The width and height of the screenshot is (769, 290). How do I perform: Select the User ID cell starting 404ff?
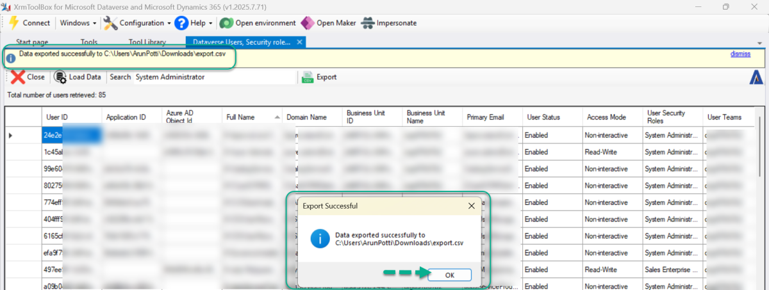coord(72,219)
